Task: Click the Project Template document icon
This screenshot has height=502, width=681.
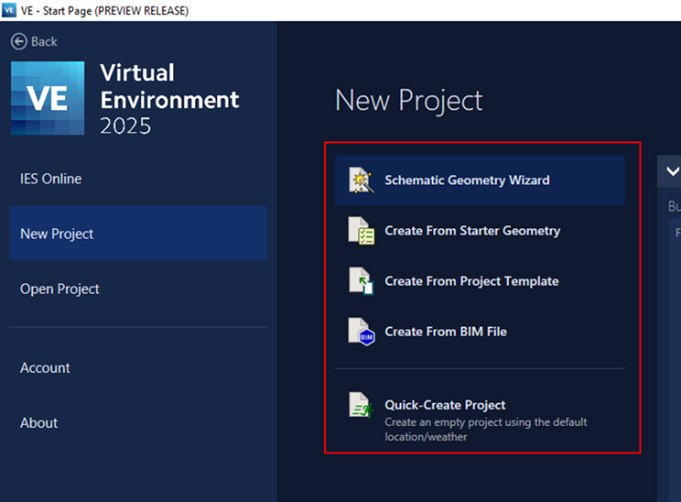Action: click(362, 281)
